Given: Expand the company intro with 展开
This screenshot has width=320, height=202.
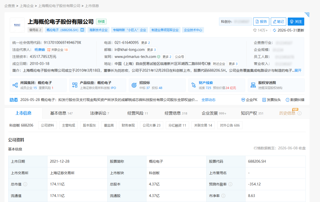Looking at the screenshot, I should click(x=298, y=70).
